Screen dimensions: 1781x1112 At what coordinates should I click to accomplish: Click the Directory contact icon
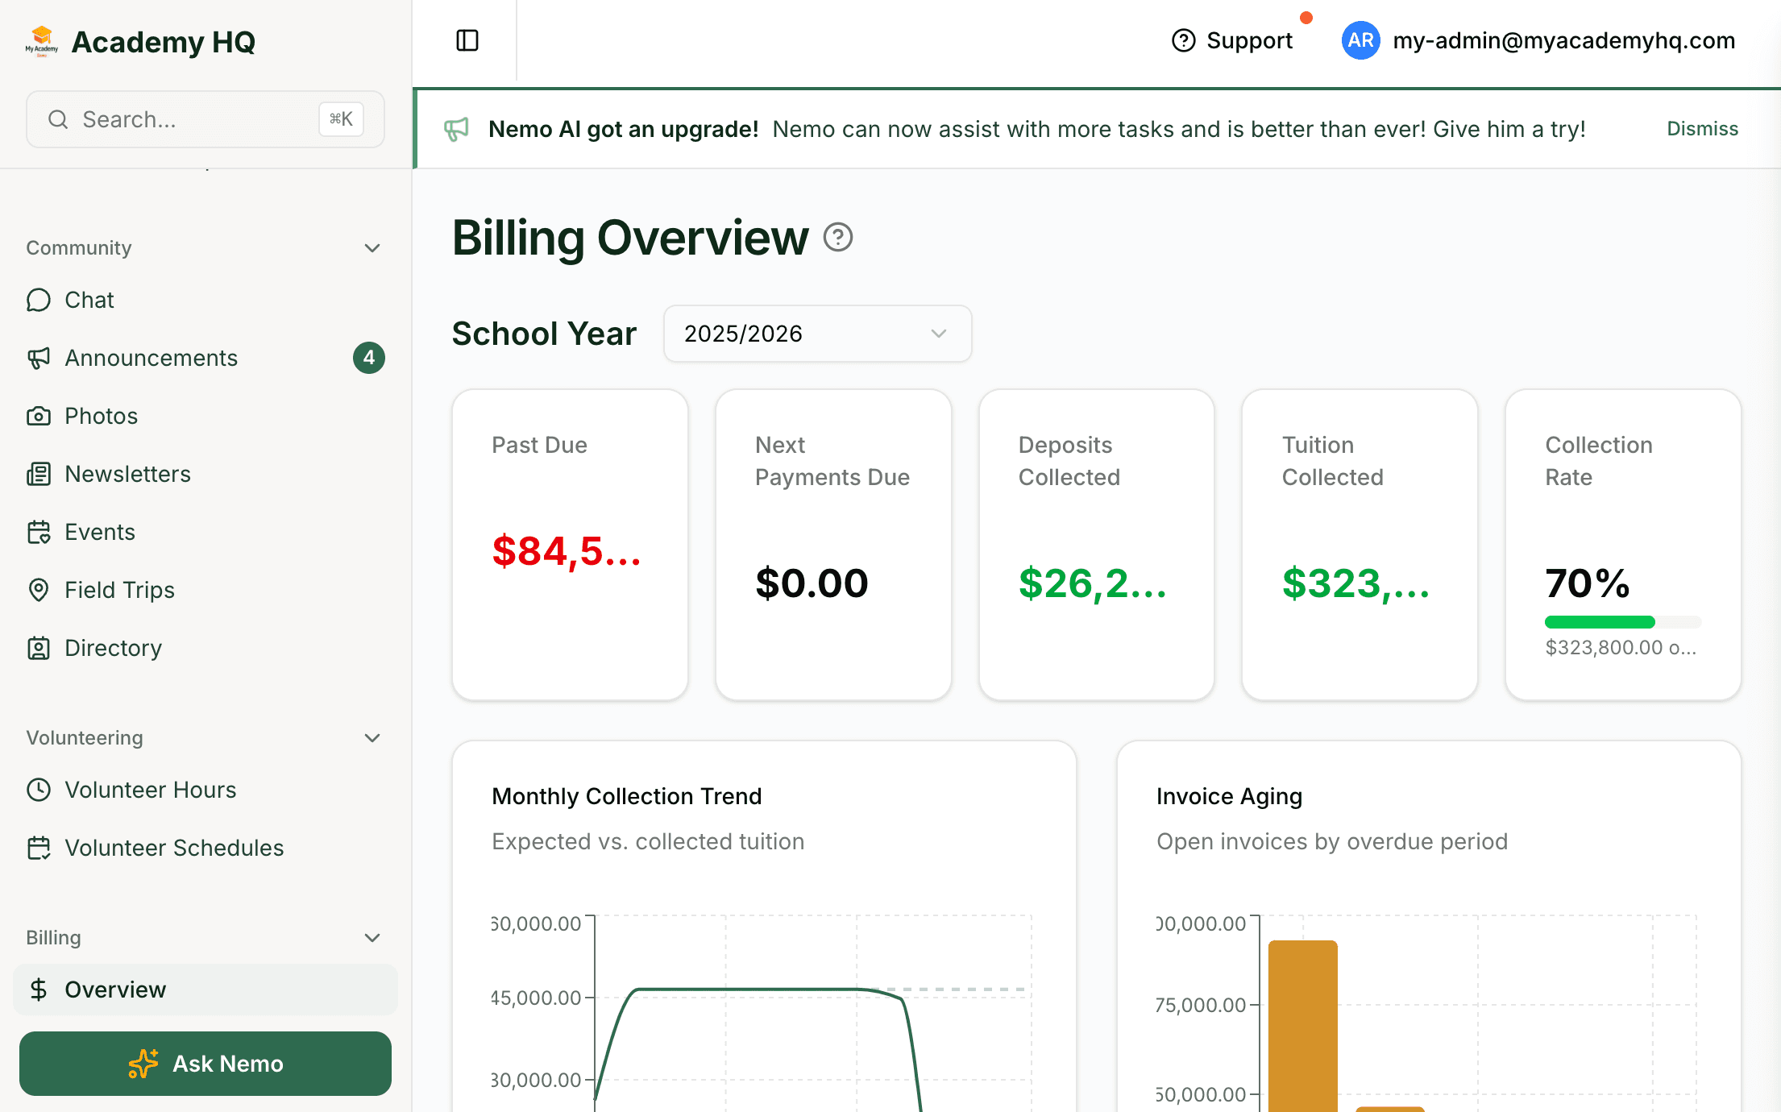(x=39, y=648)
